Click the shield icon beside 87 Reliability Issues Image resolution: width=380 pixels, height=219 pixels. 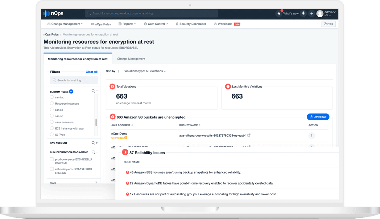point(125,153)
